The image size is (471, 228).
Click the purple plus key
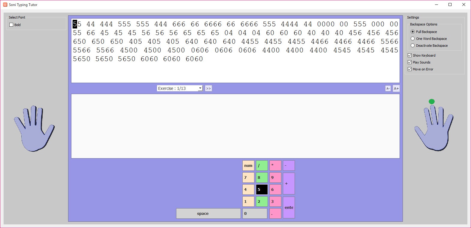click(289, 183)
